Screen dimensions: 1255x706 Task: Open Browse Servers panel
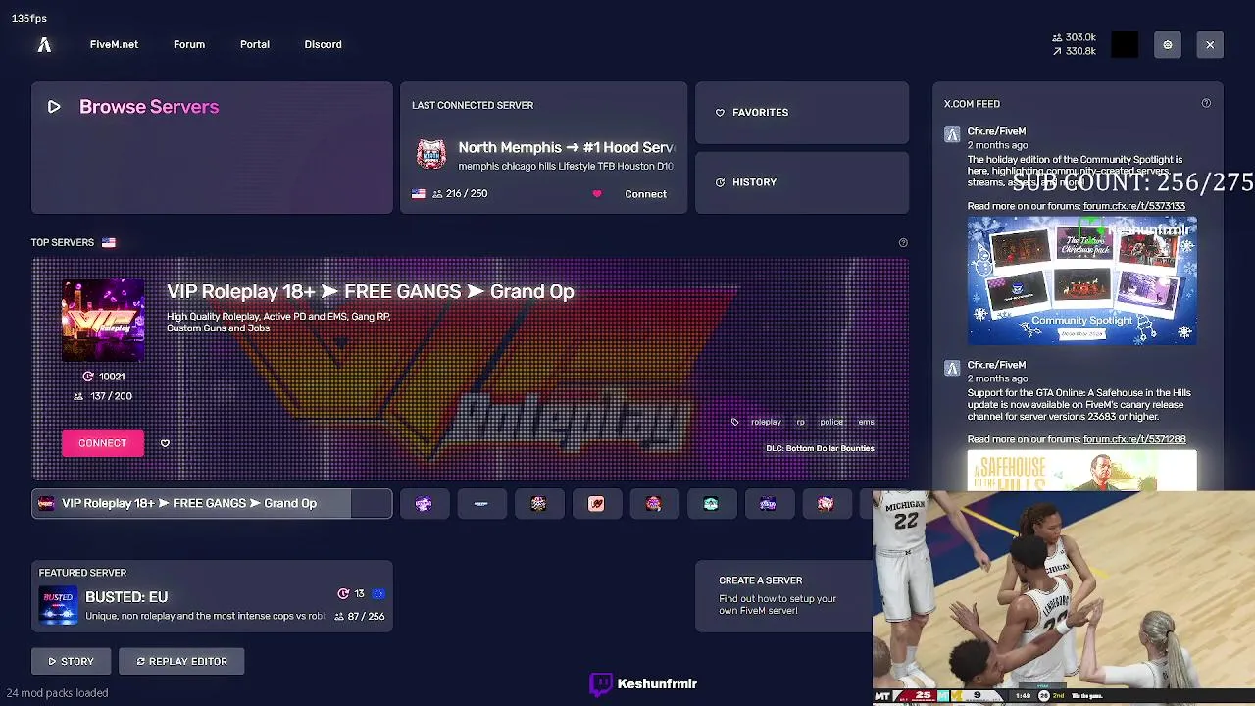[x=212, y=148]
